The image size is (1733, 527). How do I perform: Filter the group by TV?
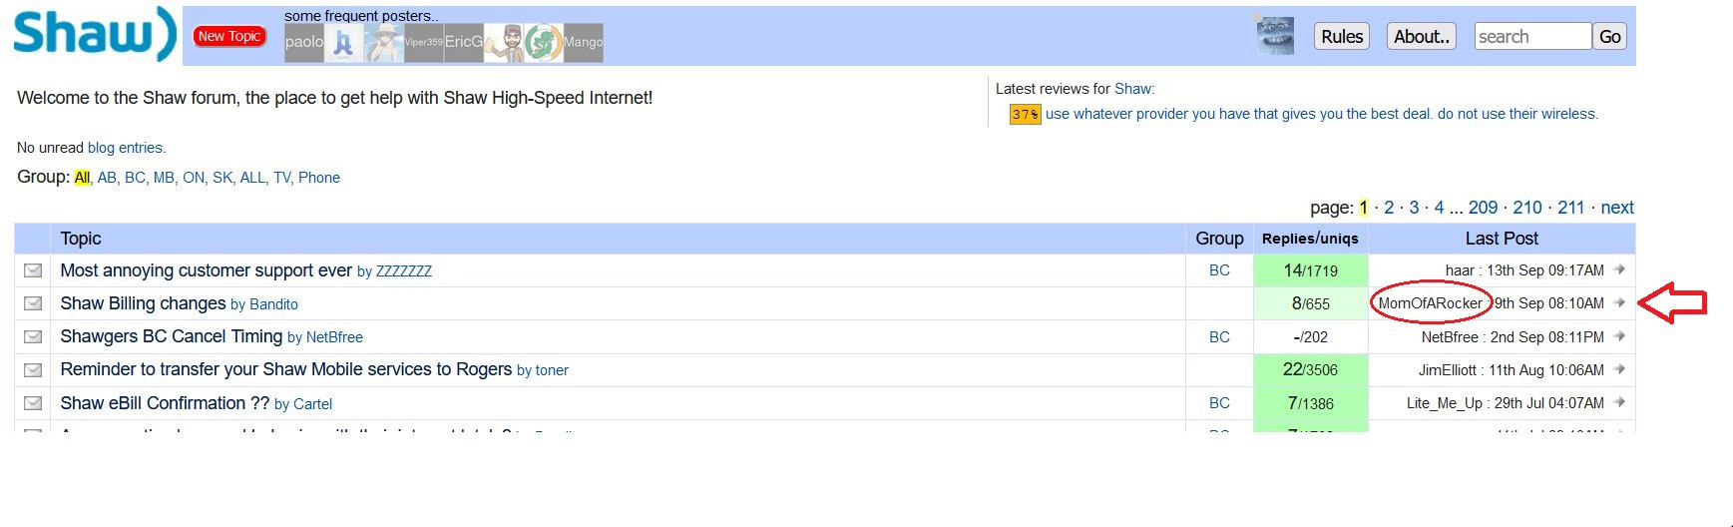click(282, 178)
